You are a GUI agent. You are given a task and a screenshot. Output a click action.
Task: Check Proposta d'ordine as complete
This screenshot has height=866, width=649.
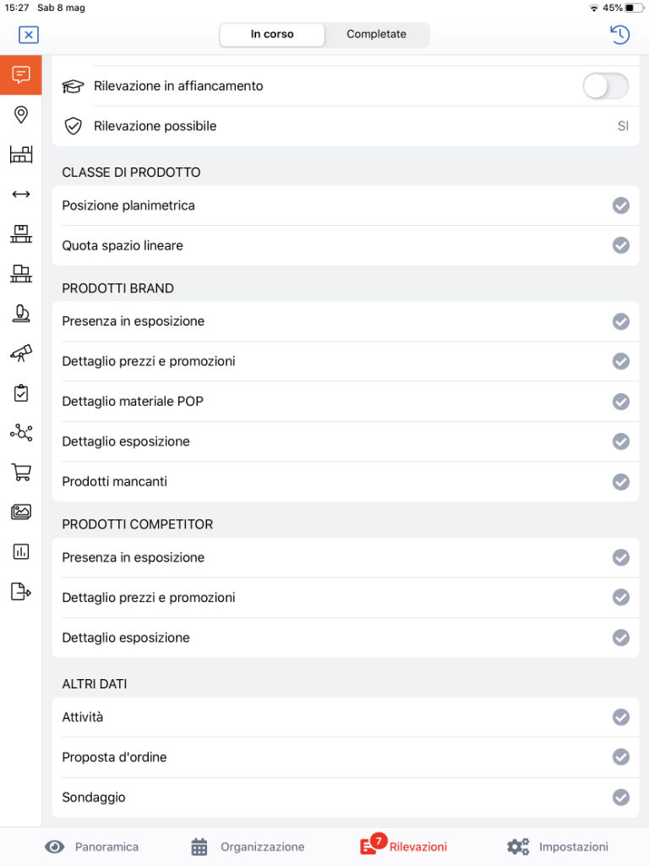coord(621,757)
